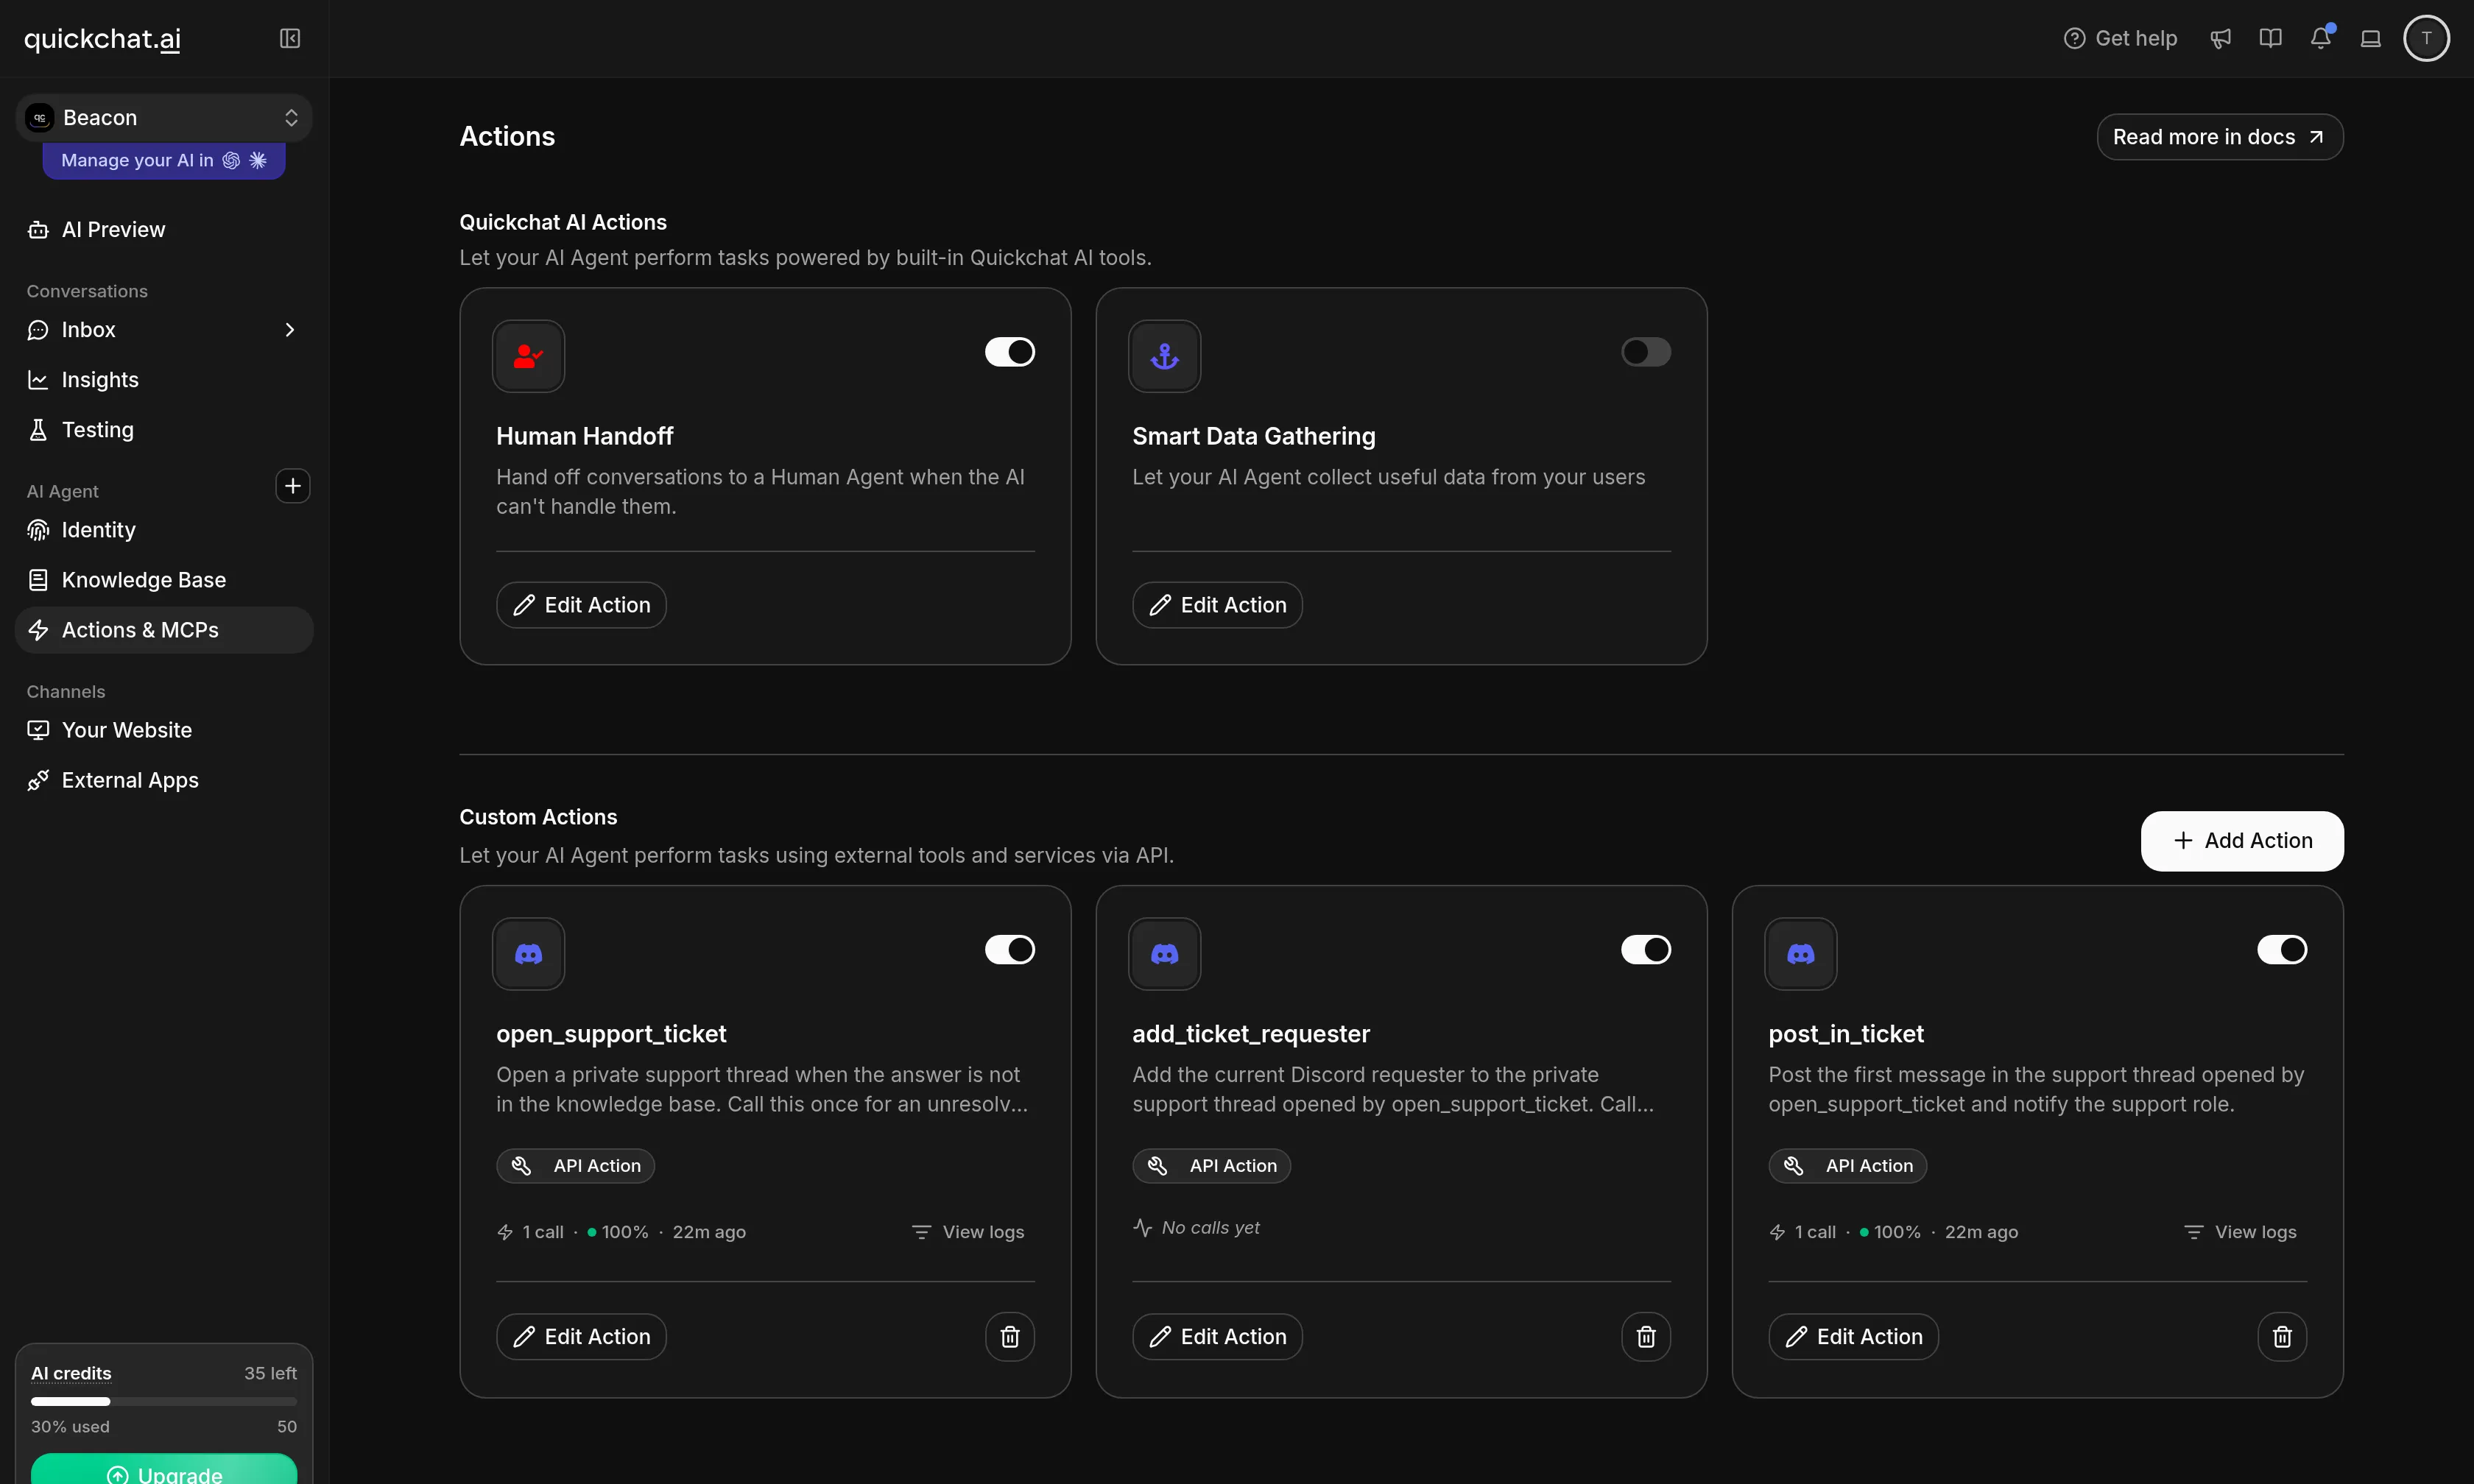Open the user avatar T menu
This screenshot has height=1484, width=2474.
(x=2426, y=38)
